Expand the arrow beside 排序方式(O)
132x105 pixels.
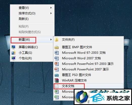pos(51,13)
